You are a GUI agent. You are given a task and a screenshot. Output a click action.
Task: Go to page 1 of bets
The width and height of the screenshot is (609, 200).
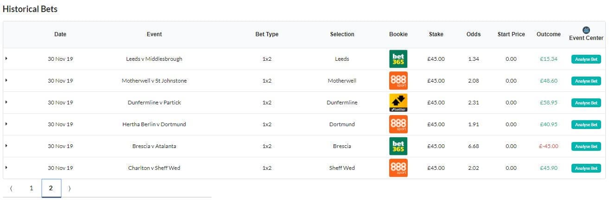pyautogui.click(x=31, y=188)
